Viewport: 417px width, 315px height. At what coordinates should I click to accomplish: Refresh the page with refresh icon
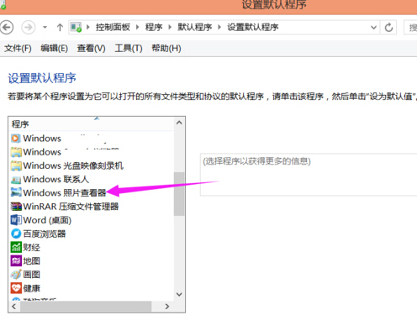point(388,28)
